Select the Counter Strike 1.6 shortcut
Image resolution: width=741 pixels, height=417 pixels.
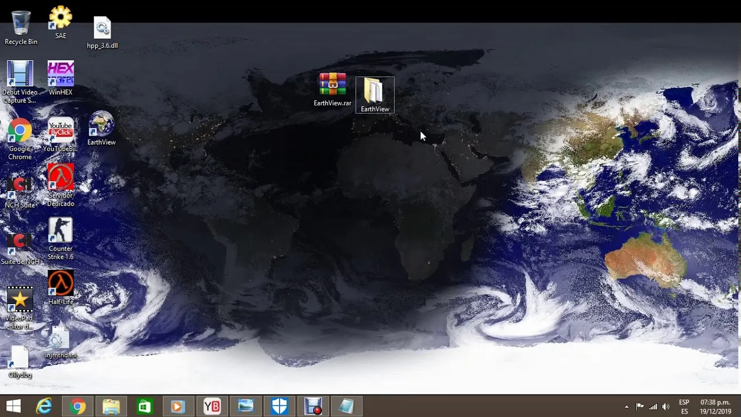click(x=61, y=239)
